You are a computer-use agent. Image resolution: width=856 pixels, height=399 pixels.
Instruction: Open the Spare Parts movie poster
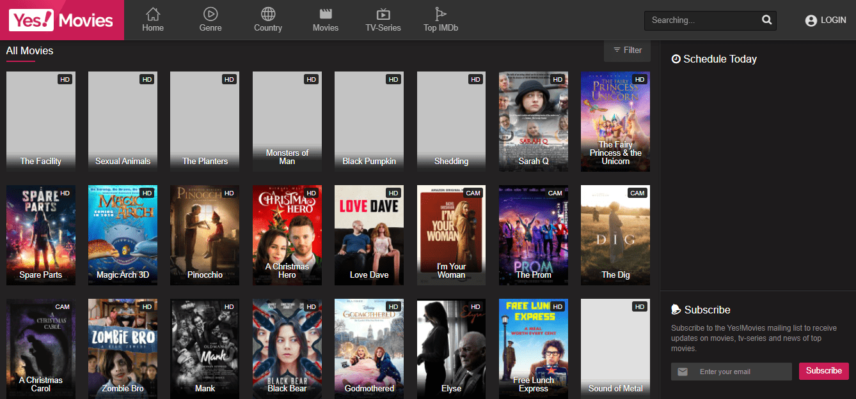pos(41,235)
